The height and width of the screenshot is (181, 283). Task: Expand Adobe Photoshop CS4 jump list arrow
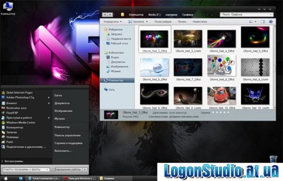click(x=49, y=97)
